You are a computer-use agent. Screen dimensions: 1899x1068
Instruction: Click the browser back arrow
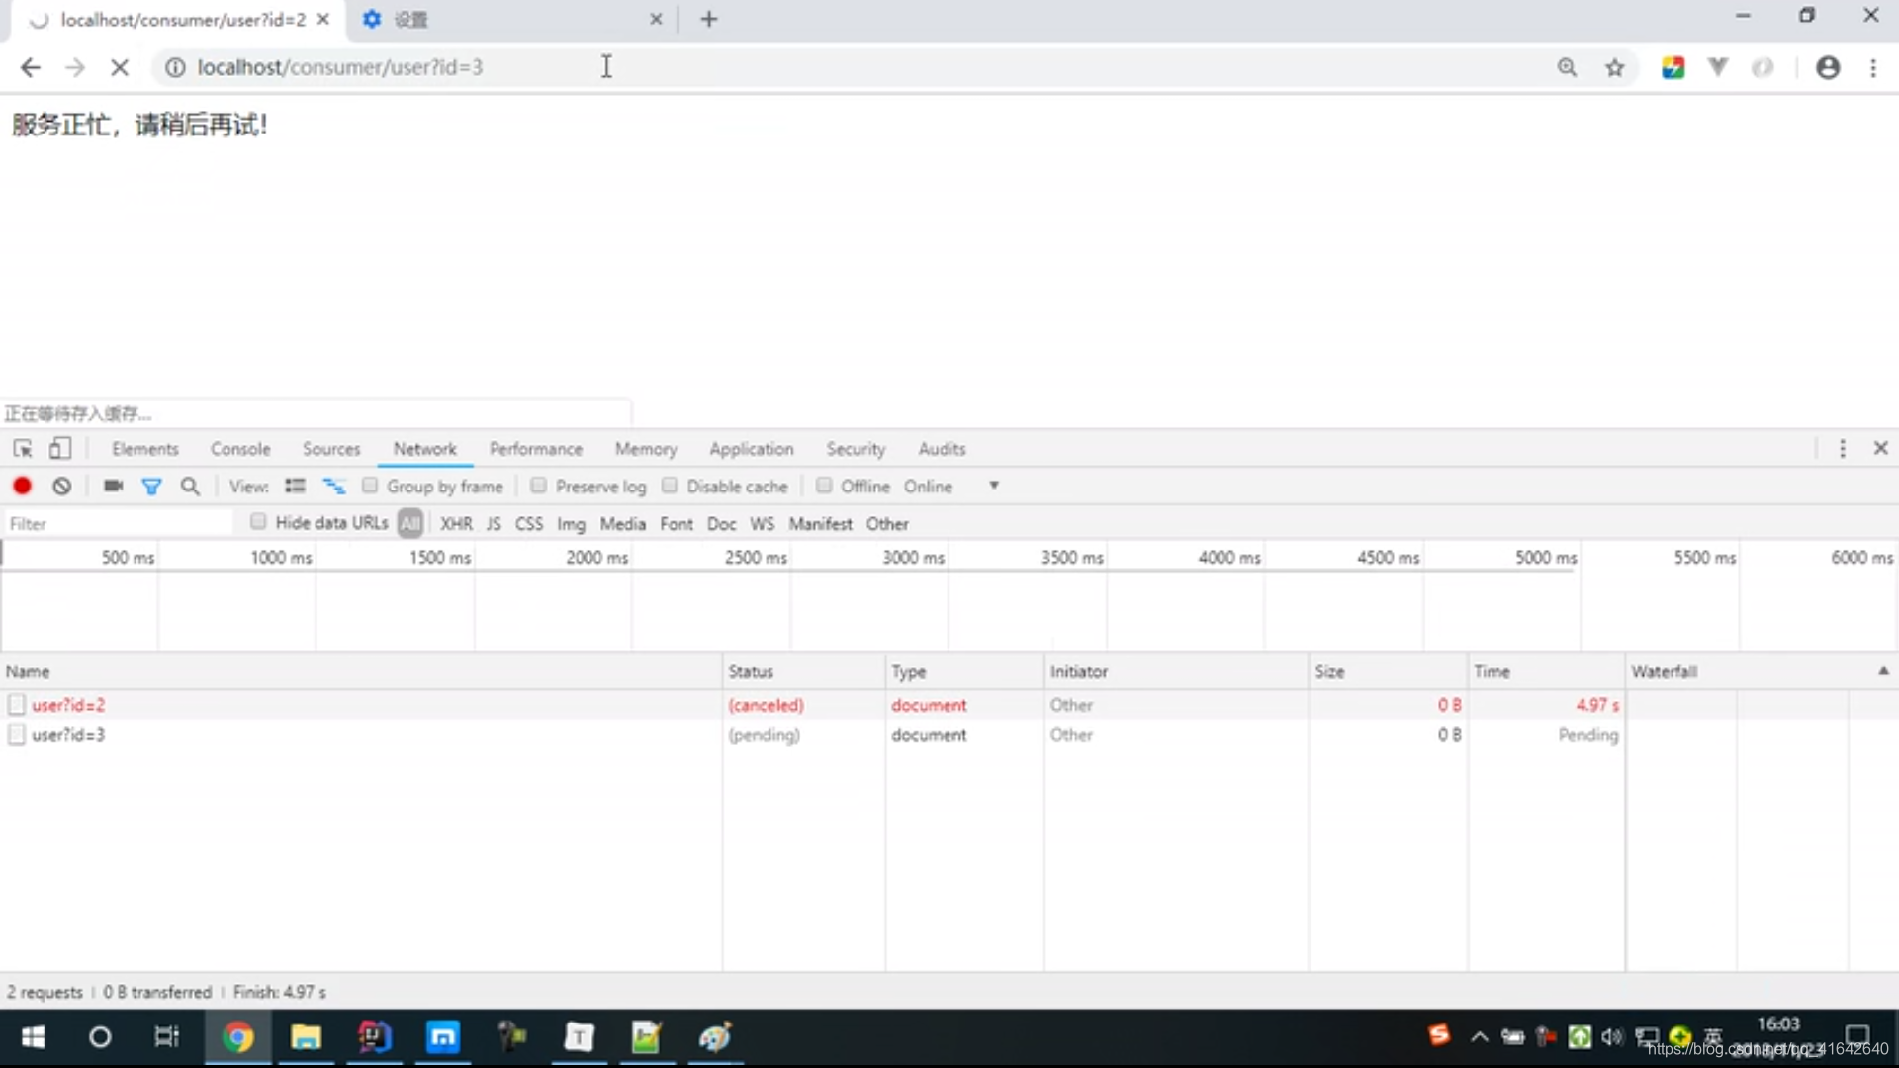pyautogui.click(x=31, y=67)
